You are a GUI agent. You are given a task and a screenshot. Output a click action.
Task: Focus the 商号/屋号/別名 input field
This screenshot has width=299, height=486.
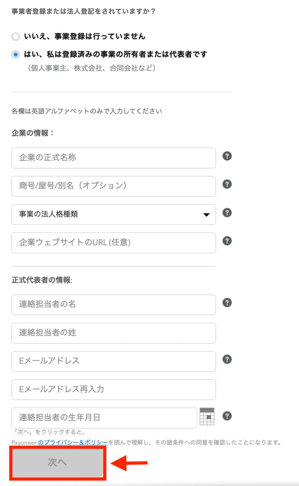pos(112,186)
